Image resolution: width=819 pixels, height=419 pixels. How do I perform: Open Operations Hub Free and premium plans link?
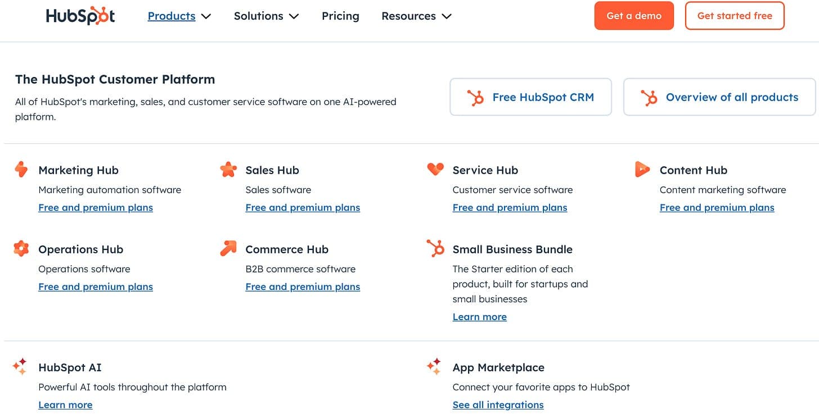click(96, 287)
